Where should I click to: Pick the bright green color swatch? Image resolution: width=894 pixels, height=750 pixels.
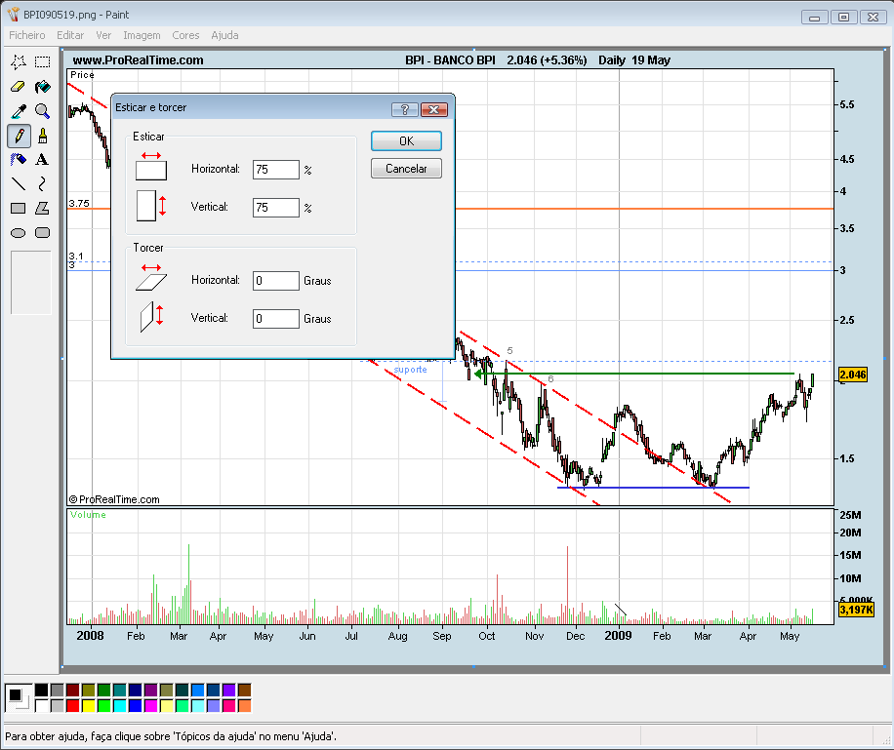click(103, 705)
